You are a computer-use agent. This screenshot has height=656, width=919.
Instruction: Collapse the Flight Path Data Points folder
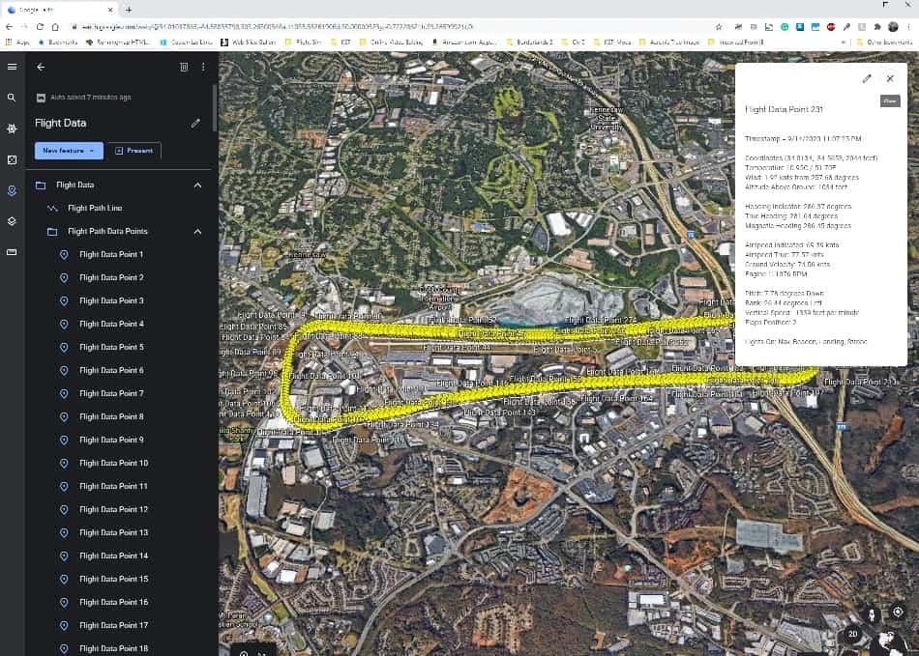[197, 231]
